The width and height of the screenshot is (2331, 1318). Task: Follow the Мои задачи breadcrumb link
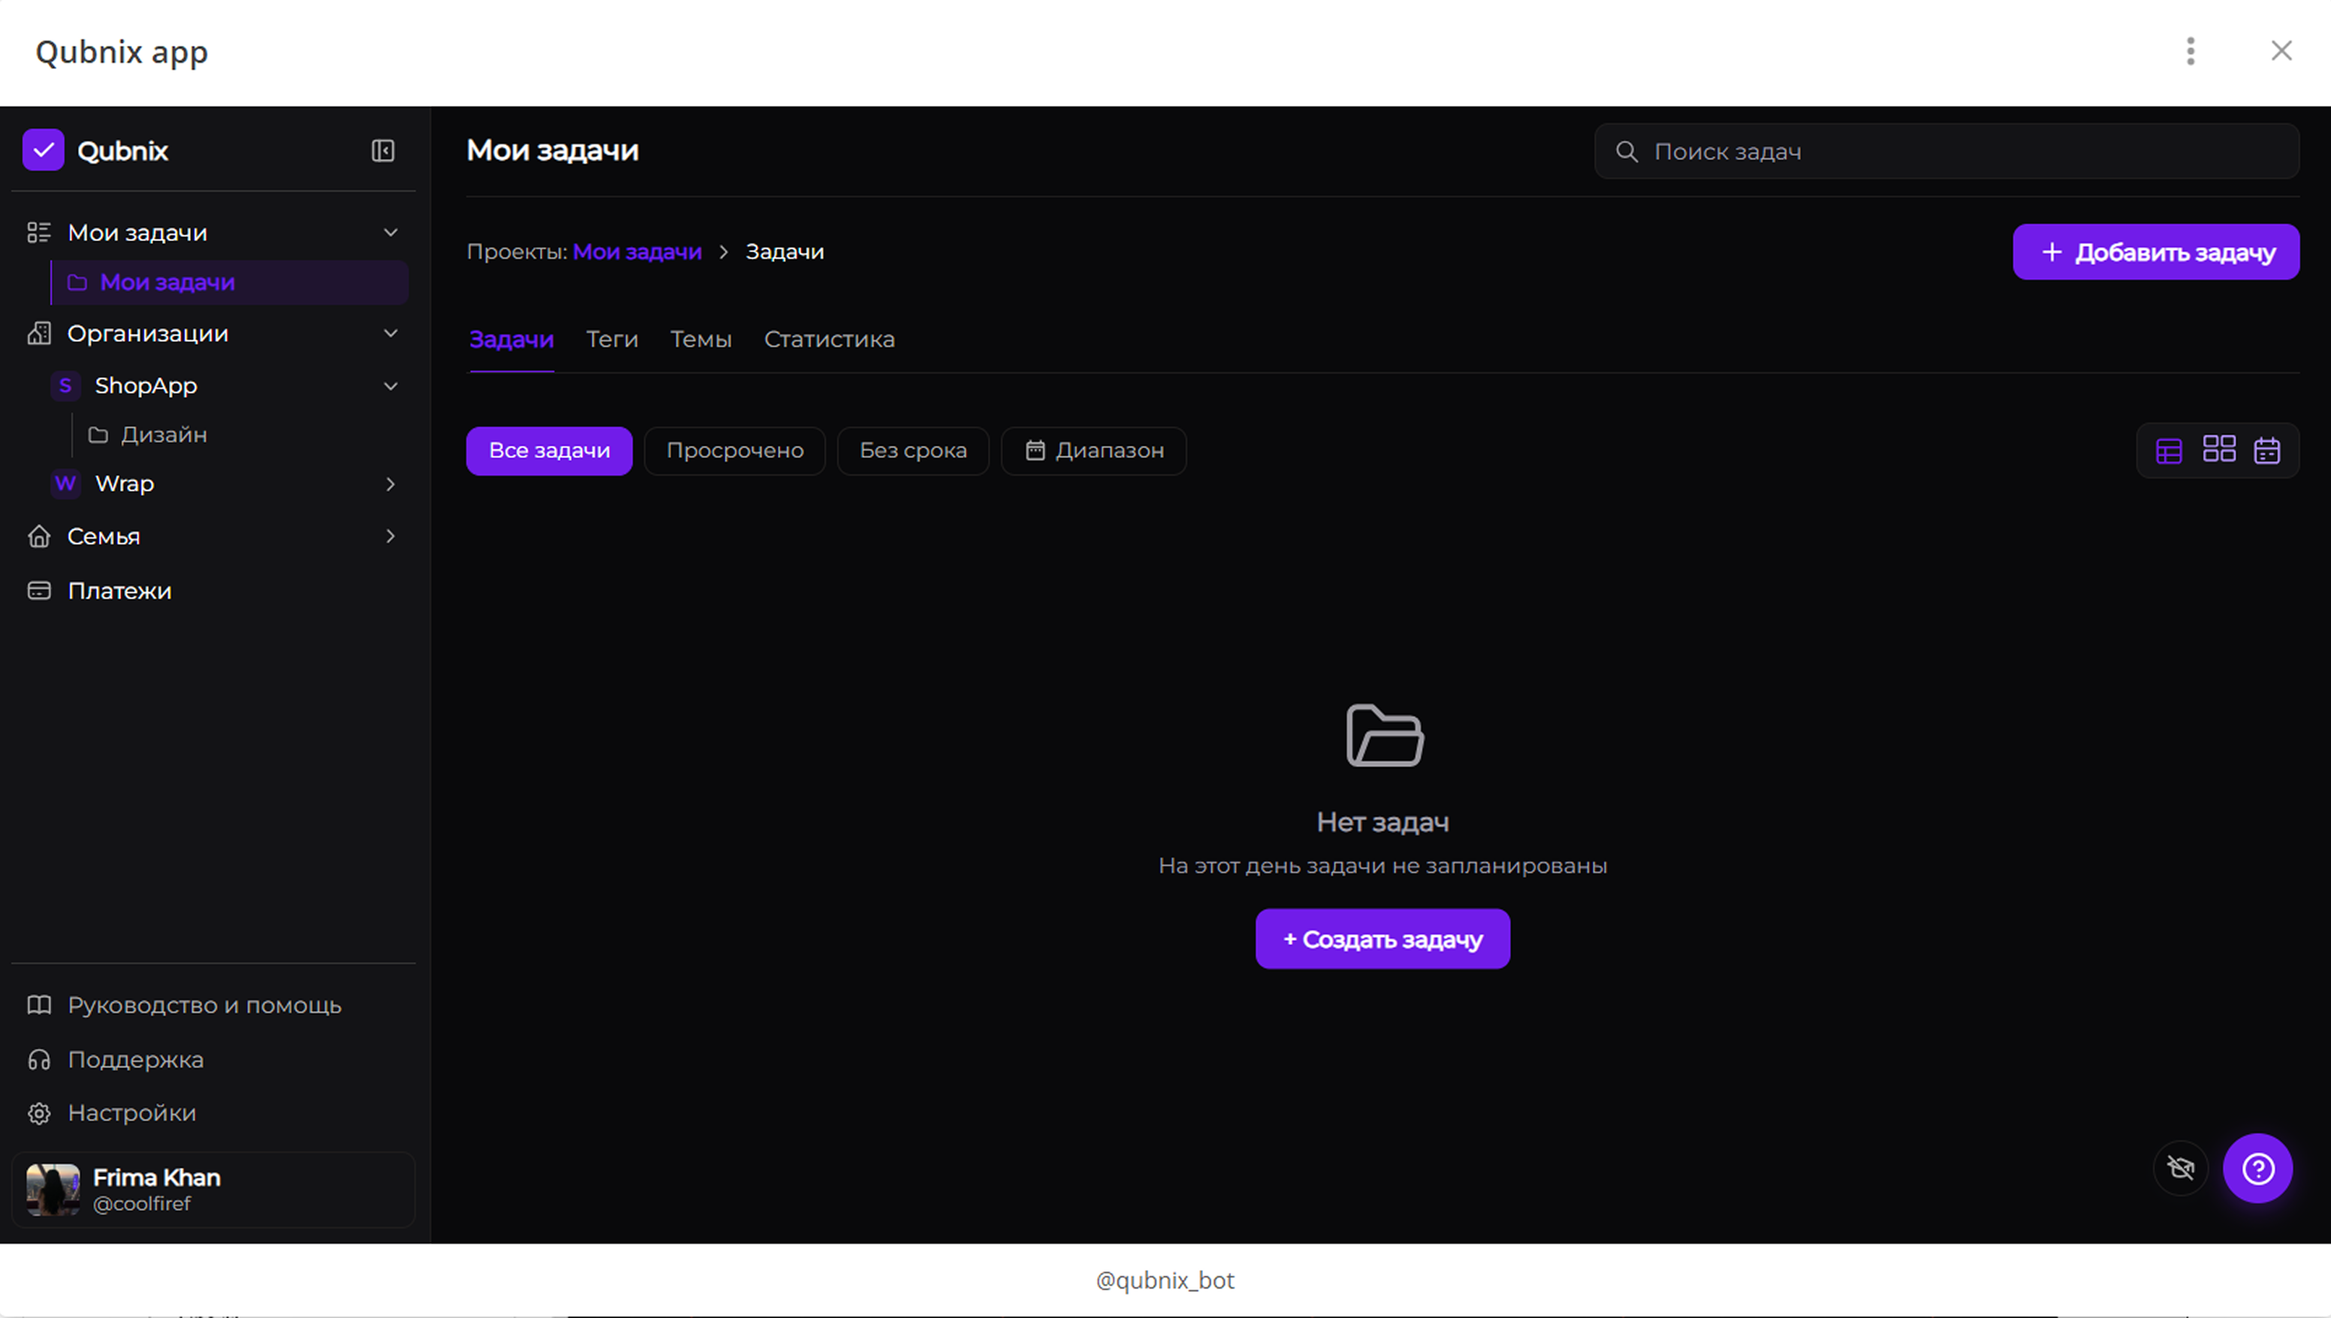click(638, 251)
